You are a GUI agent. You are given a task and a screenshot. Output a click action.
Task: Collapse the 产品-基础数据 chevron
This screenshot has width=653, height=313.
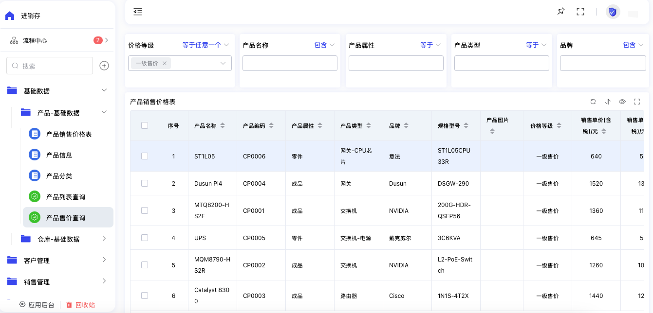pos(104,112)
